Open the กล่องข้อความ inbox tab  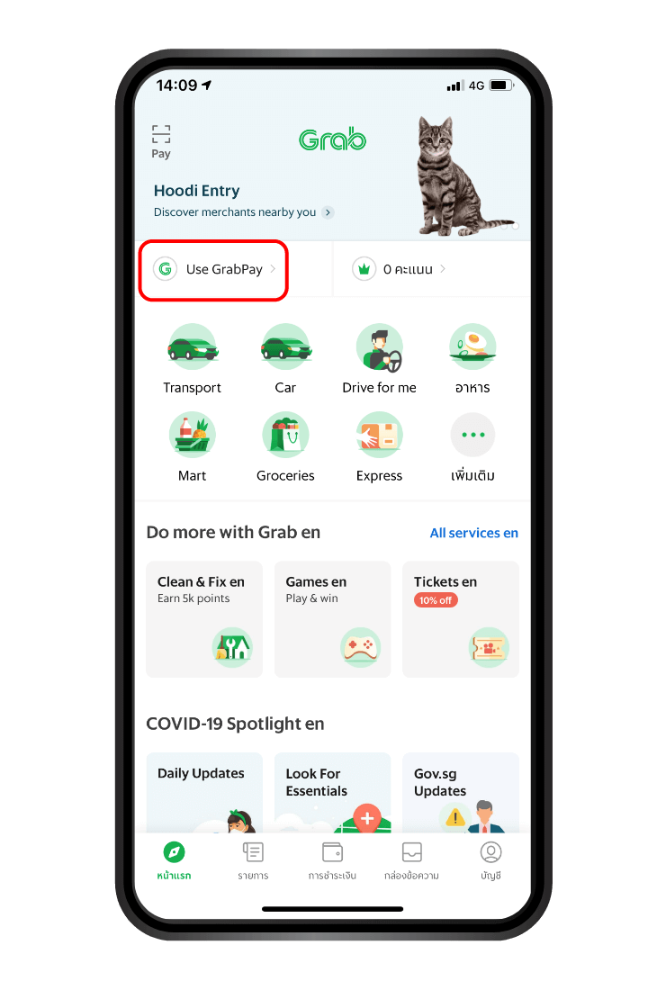411,861
